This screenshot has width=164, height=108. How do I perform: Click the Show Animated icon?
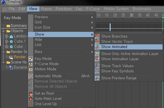pos(97,47)
